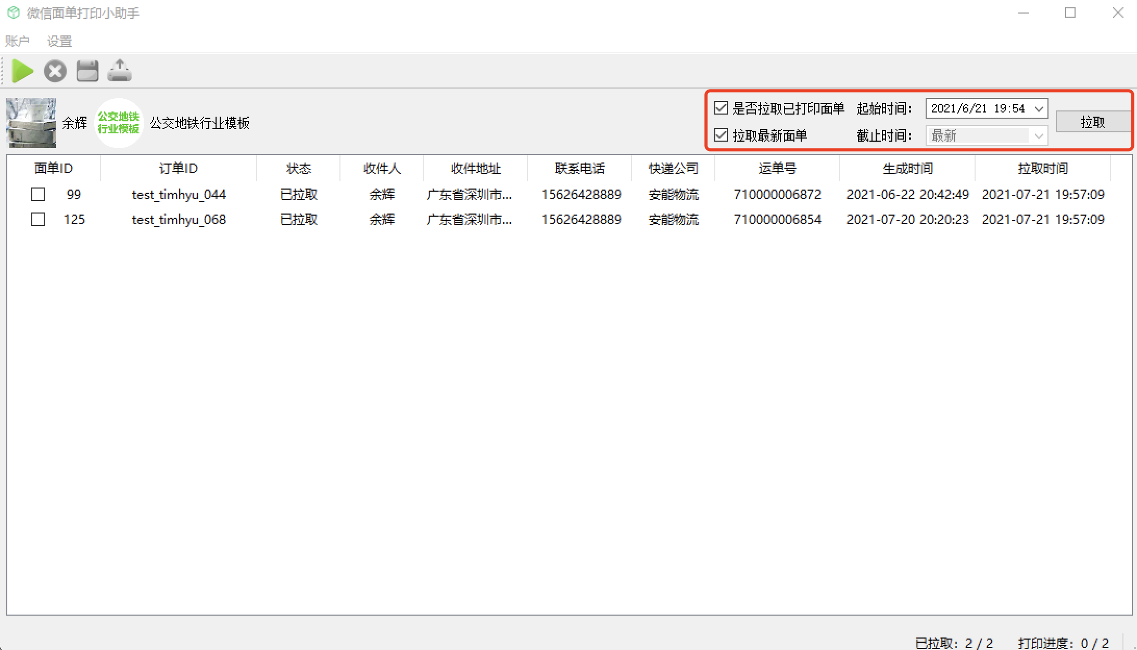Expand the 起始时间 date dropdown arrow
1137x650 pixels.
1039,109
